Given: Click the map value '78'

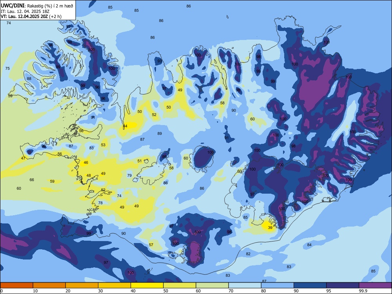Looking at the screenshot, I should coord(100,203).
